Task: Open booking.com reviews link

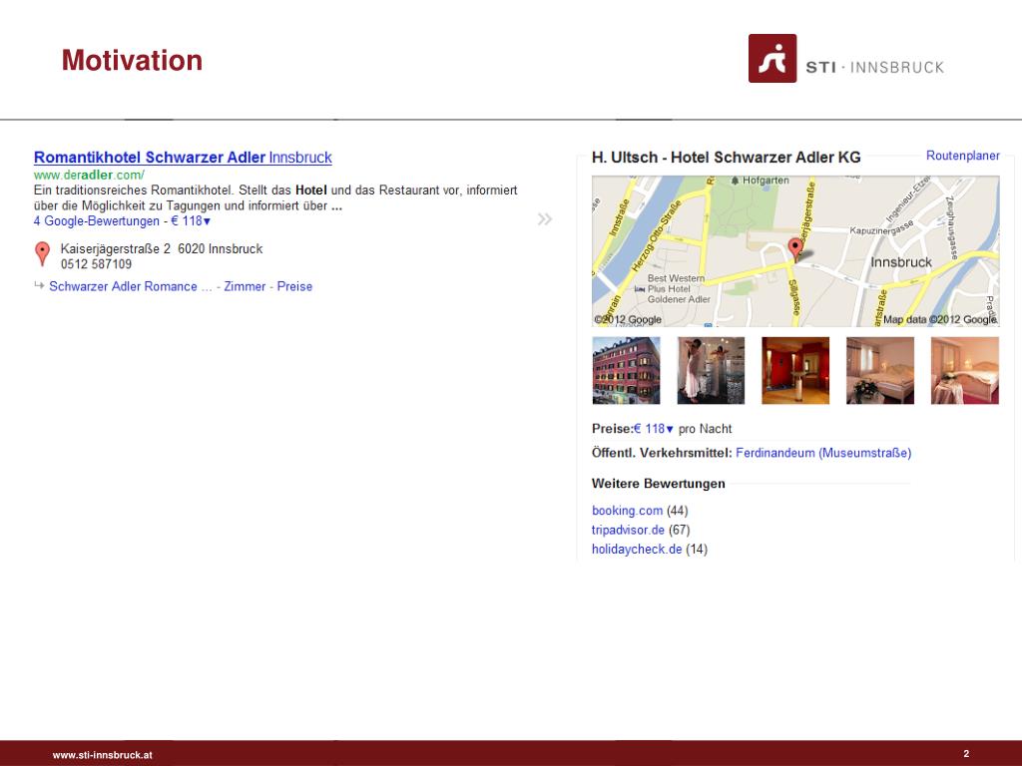Action: tap(627, 511)
